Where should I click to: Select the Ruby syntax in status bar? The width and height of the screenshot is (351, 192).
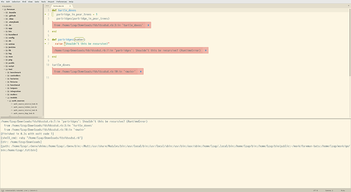click(x=343, y=190)
